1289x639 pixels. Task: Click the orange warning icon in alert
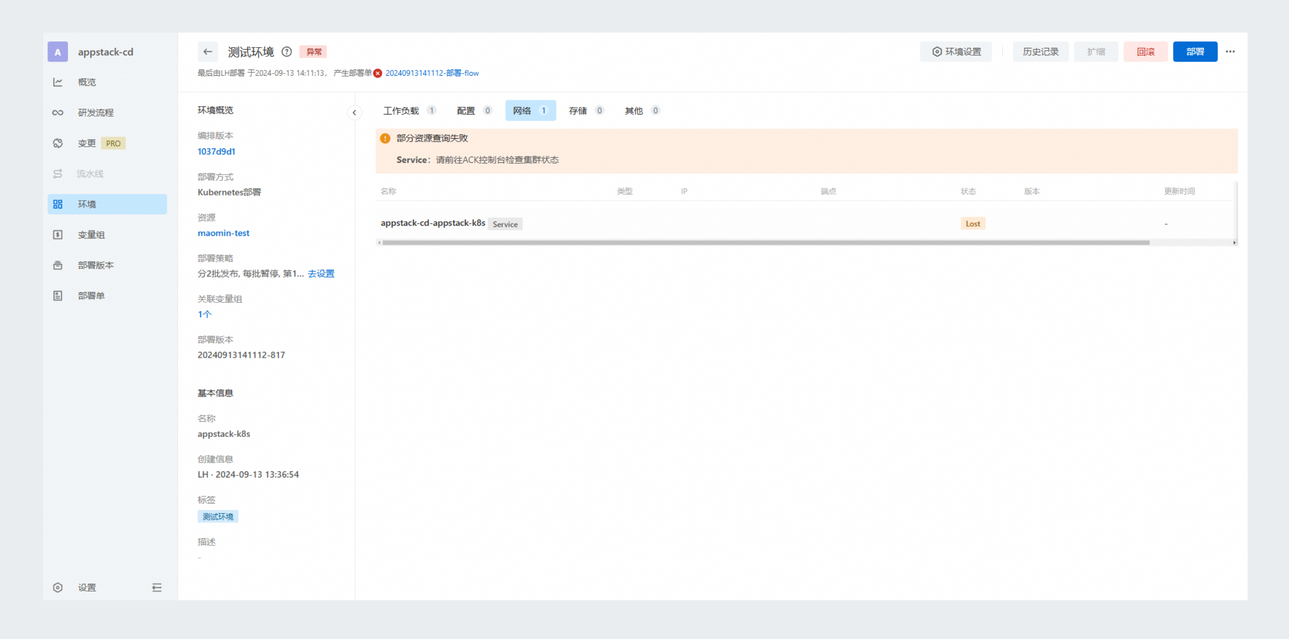click(x=385, y=138)
